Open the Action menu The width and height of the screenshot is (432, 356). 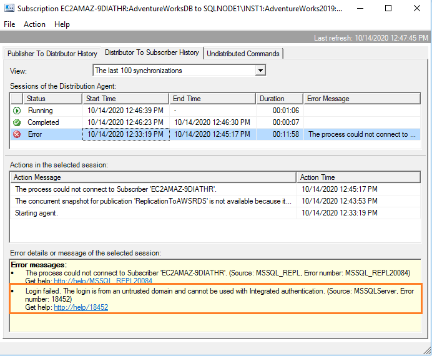[x=34, y=24]
